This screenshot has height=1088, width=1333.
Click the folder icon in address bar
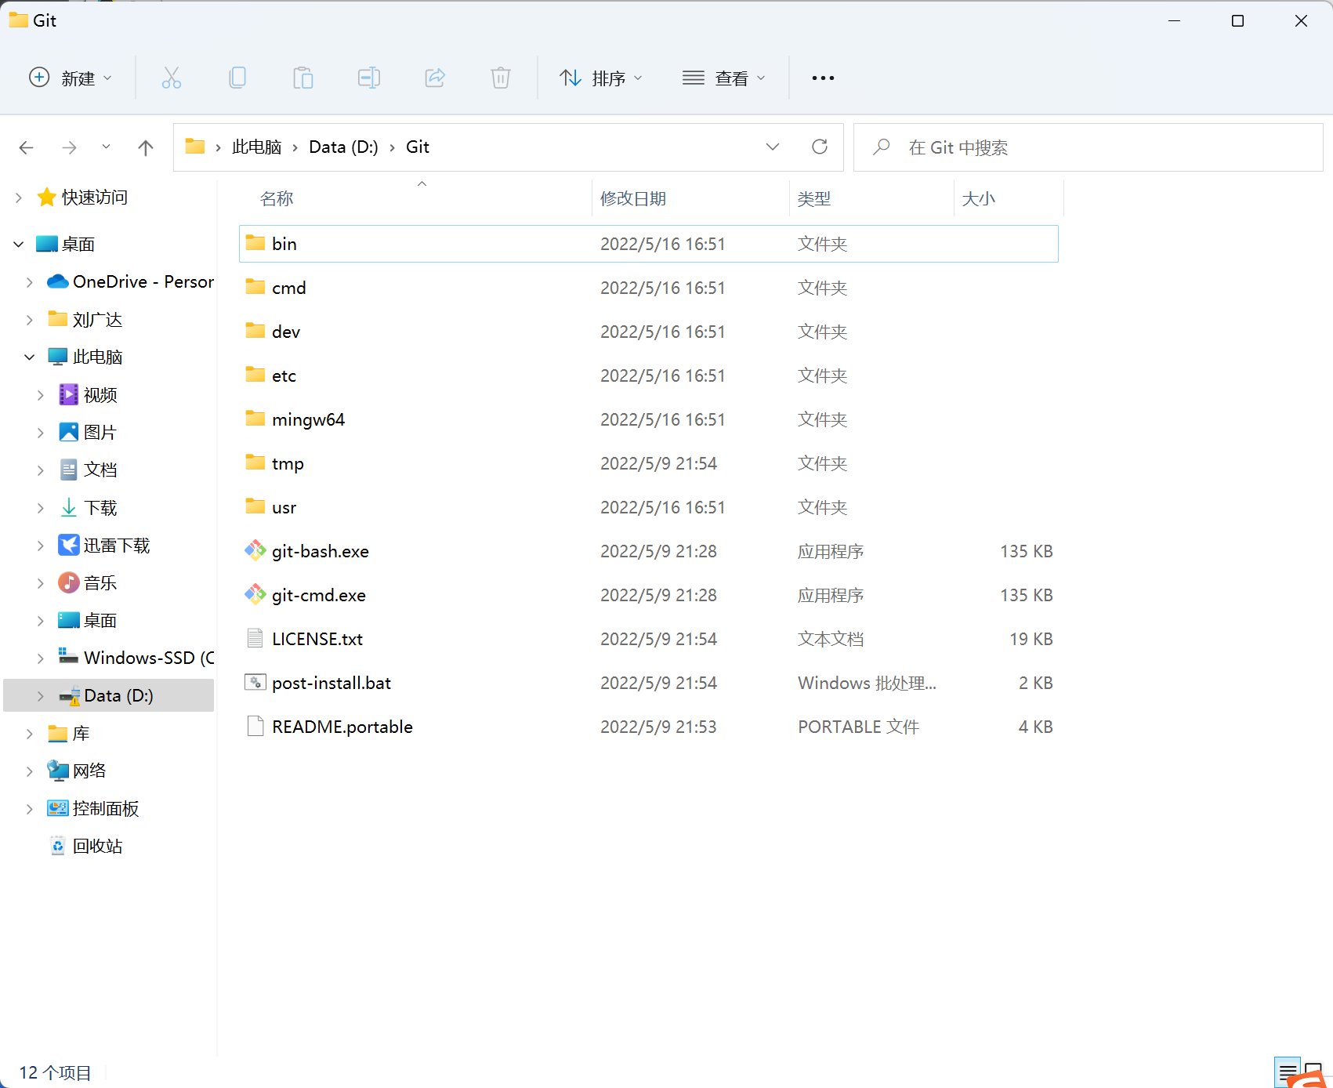pyautogui.click(x=195, y=147)
